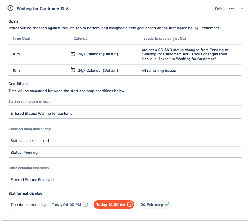The height and width of the screenshot is (222, 250).
Task: Click the JQL statement starting with project = SD
Action: coord(185,54)
